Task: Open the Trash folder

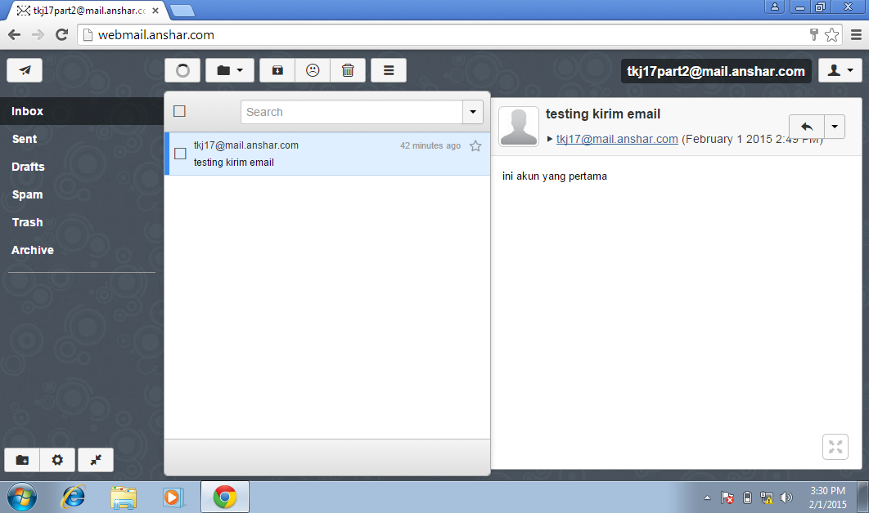Action: (82, 222)
